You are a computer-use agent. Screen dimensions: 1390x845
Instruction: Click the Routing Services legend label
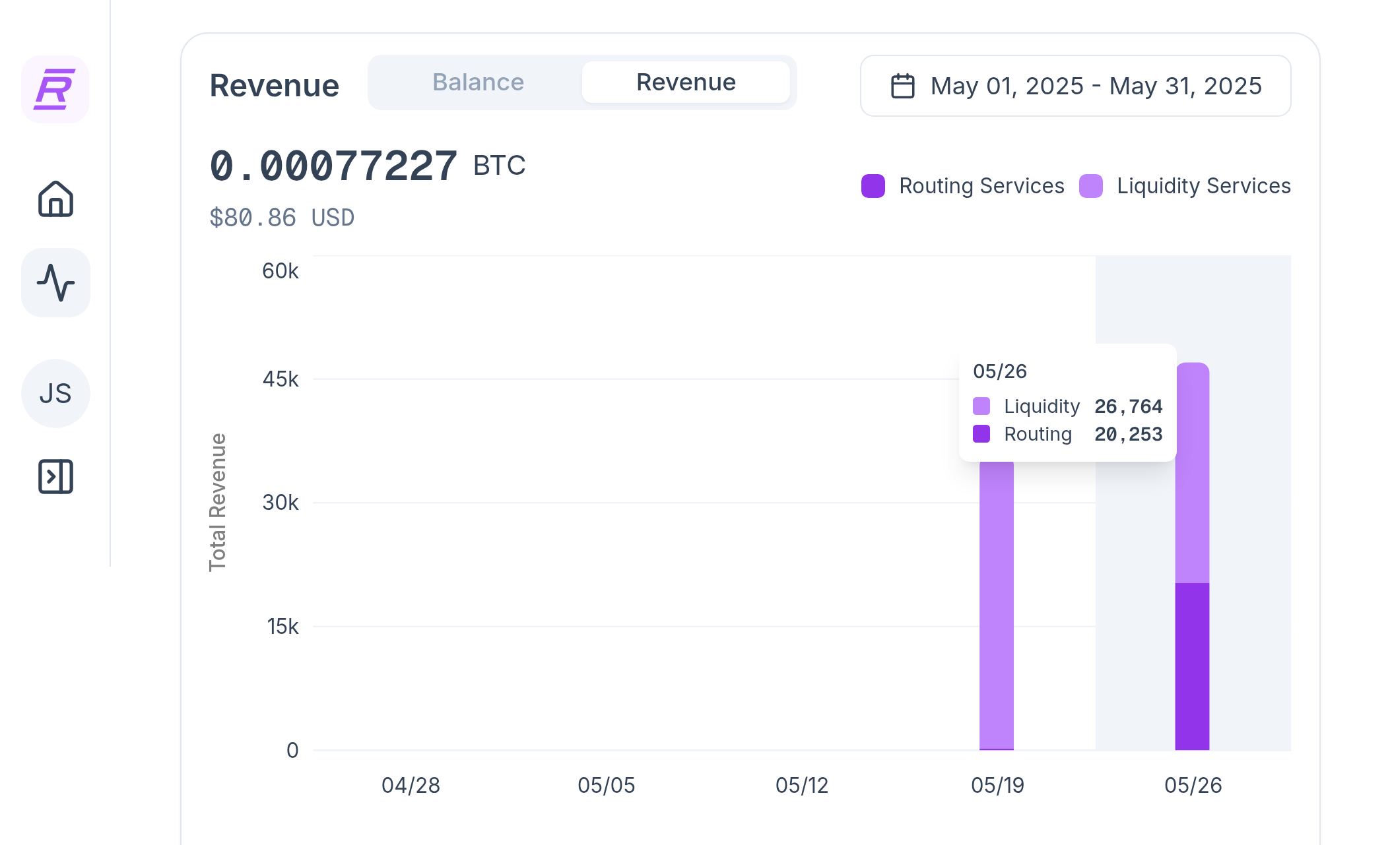coord(981,186)
